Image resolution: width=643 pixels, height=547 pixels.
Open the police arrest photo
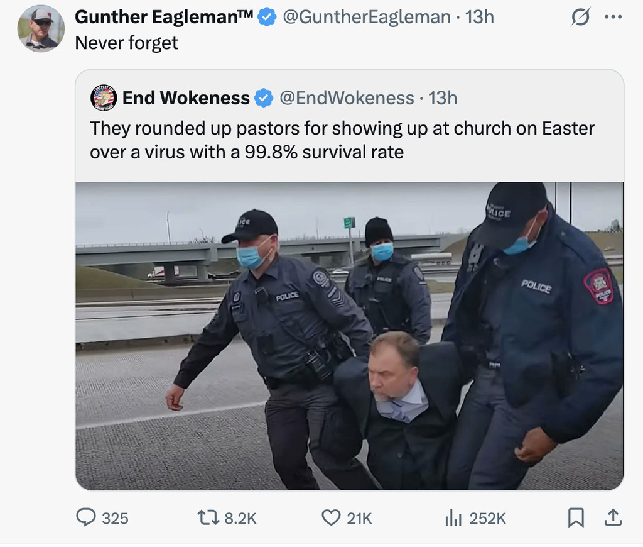pyautogui.click(x=349, y=336)
